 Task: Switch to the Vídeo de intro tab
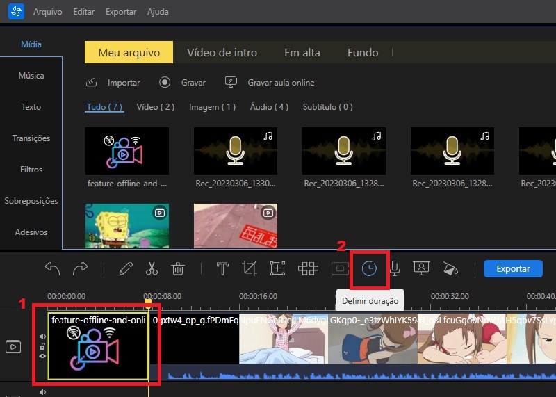[x=222, y=53]
